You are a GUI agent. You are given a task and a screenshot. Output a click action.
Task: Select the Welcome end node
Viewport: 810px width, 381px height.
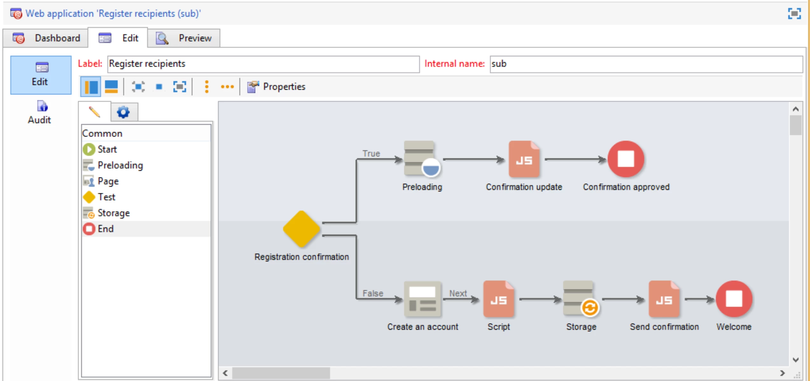click(x=734, y=299)
